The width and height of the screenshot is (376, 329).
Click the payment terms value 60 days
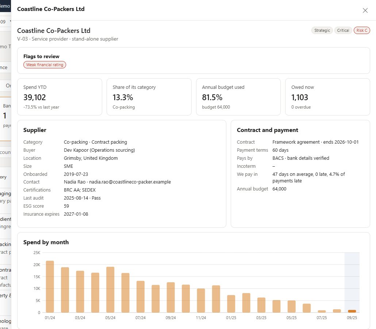point(280,150)
